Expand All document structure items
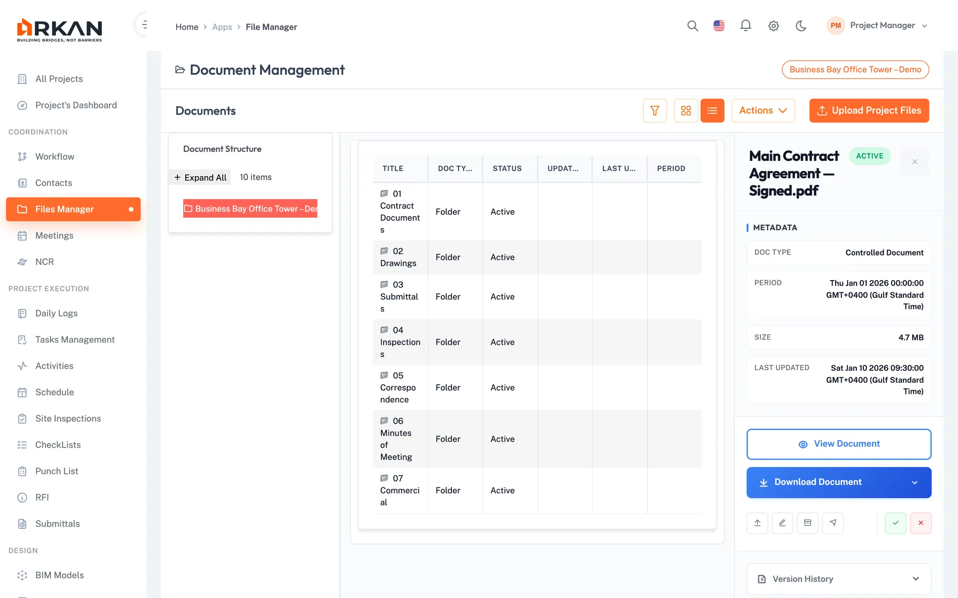The width and height of the screenshot is (958, 598). coord(200,177)
